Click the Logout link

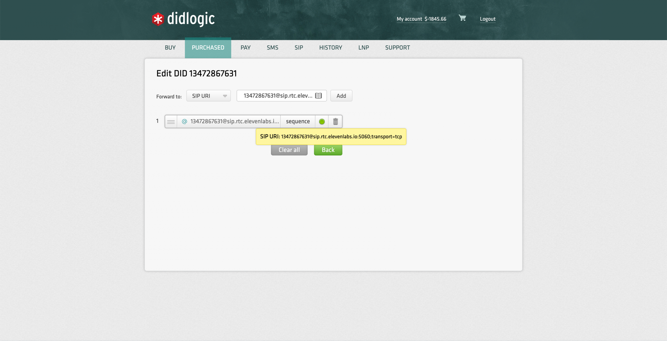coord(487,19)
